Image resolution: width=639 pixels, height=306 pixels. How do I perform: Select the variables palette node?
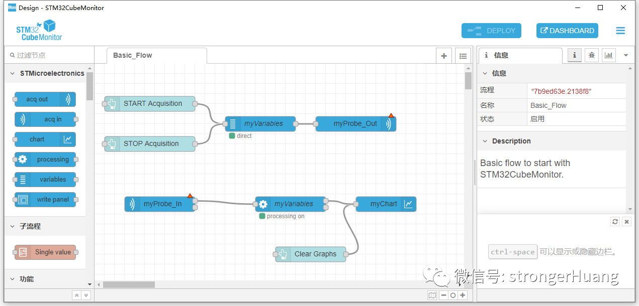pos(45,180)
